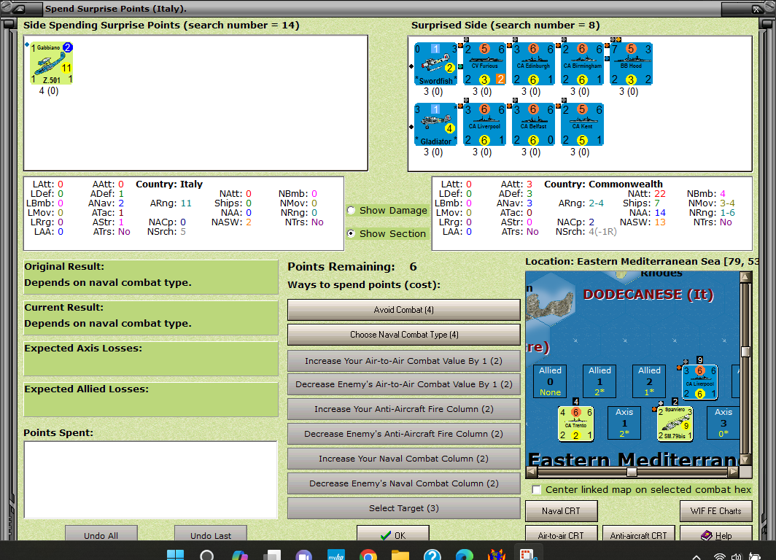
Task: Open Windows Start menu
Action: [175, 555]
